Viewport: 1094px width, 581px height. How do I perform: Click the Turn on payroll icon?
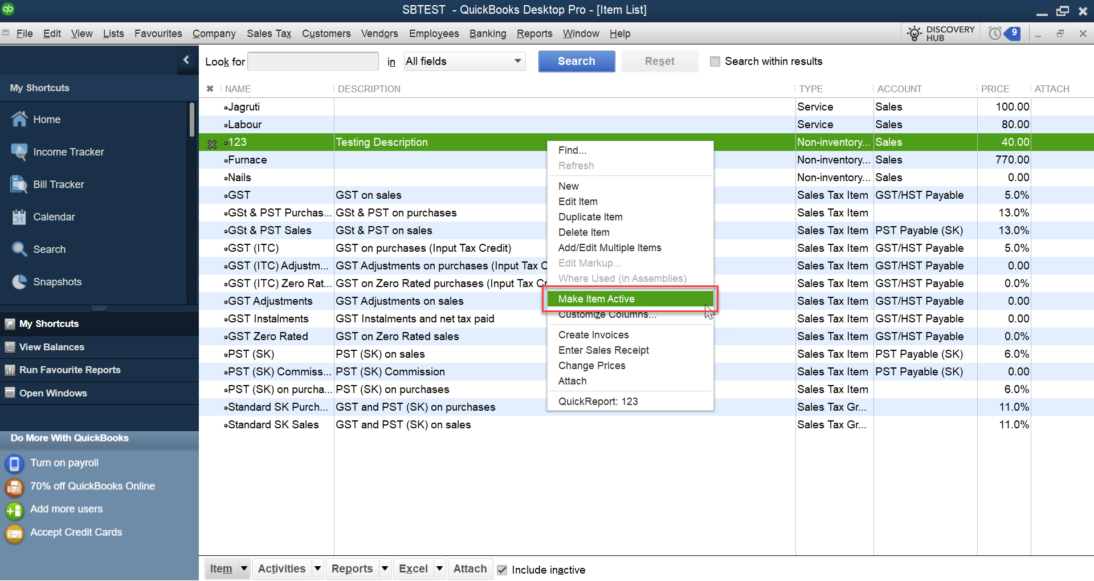pyautogui.click(x=14, y=463)
